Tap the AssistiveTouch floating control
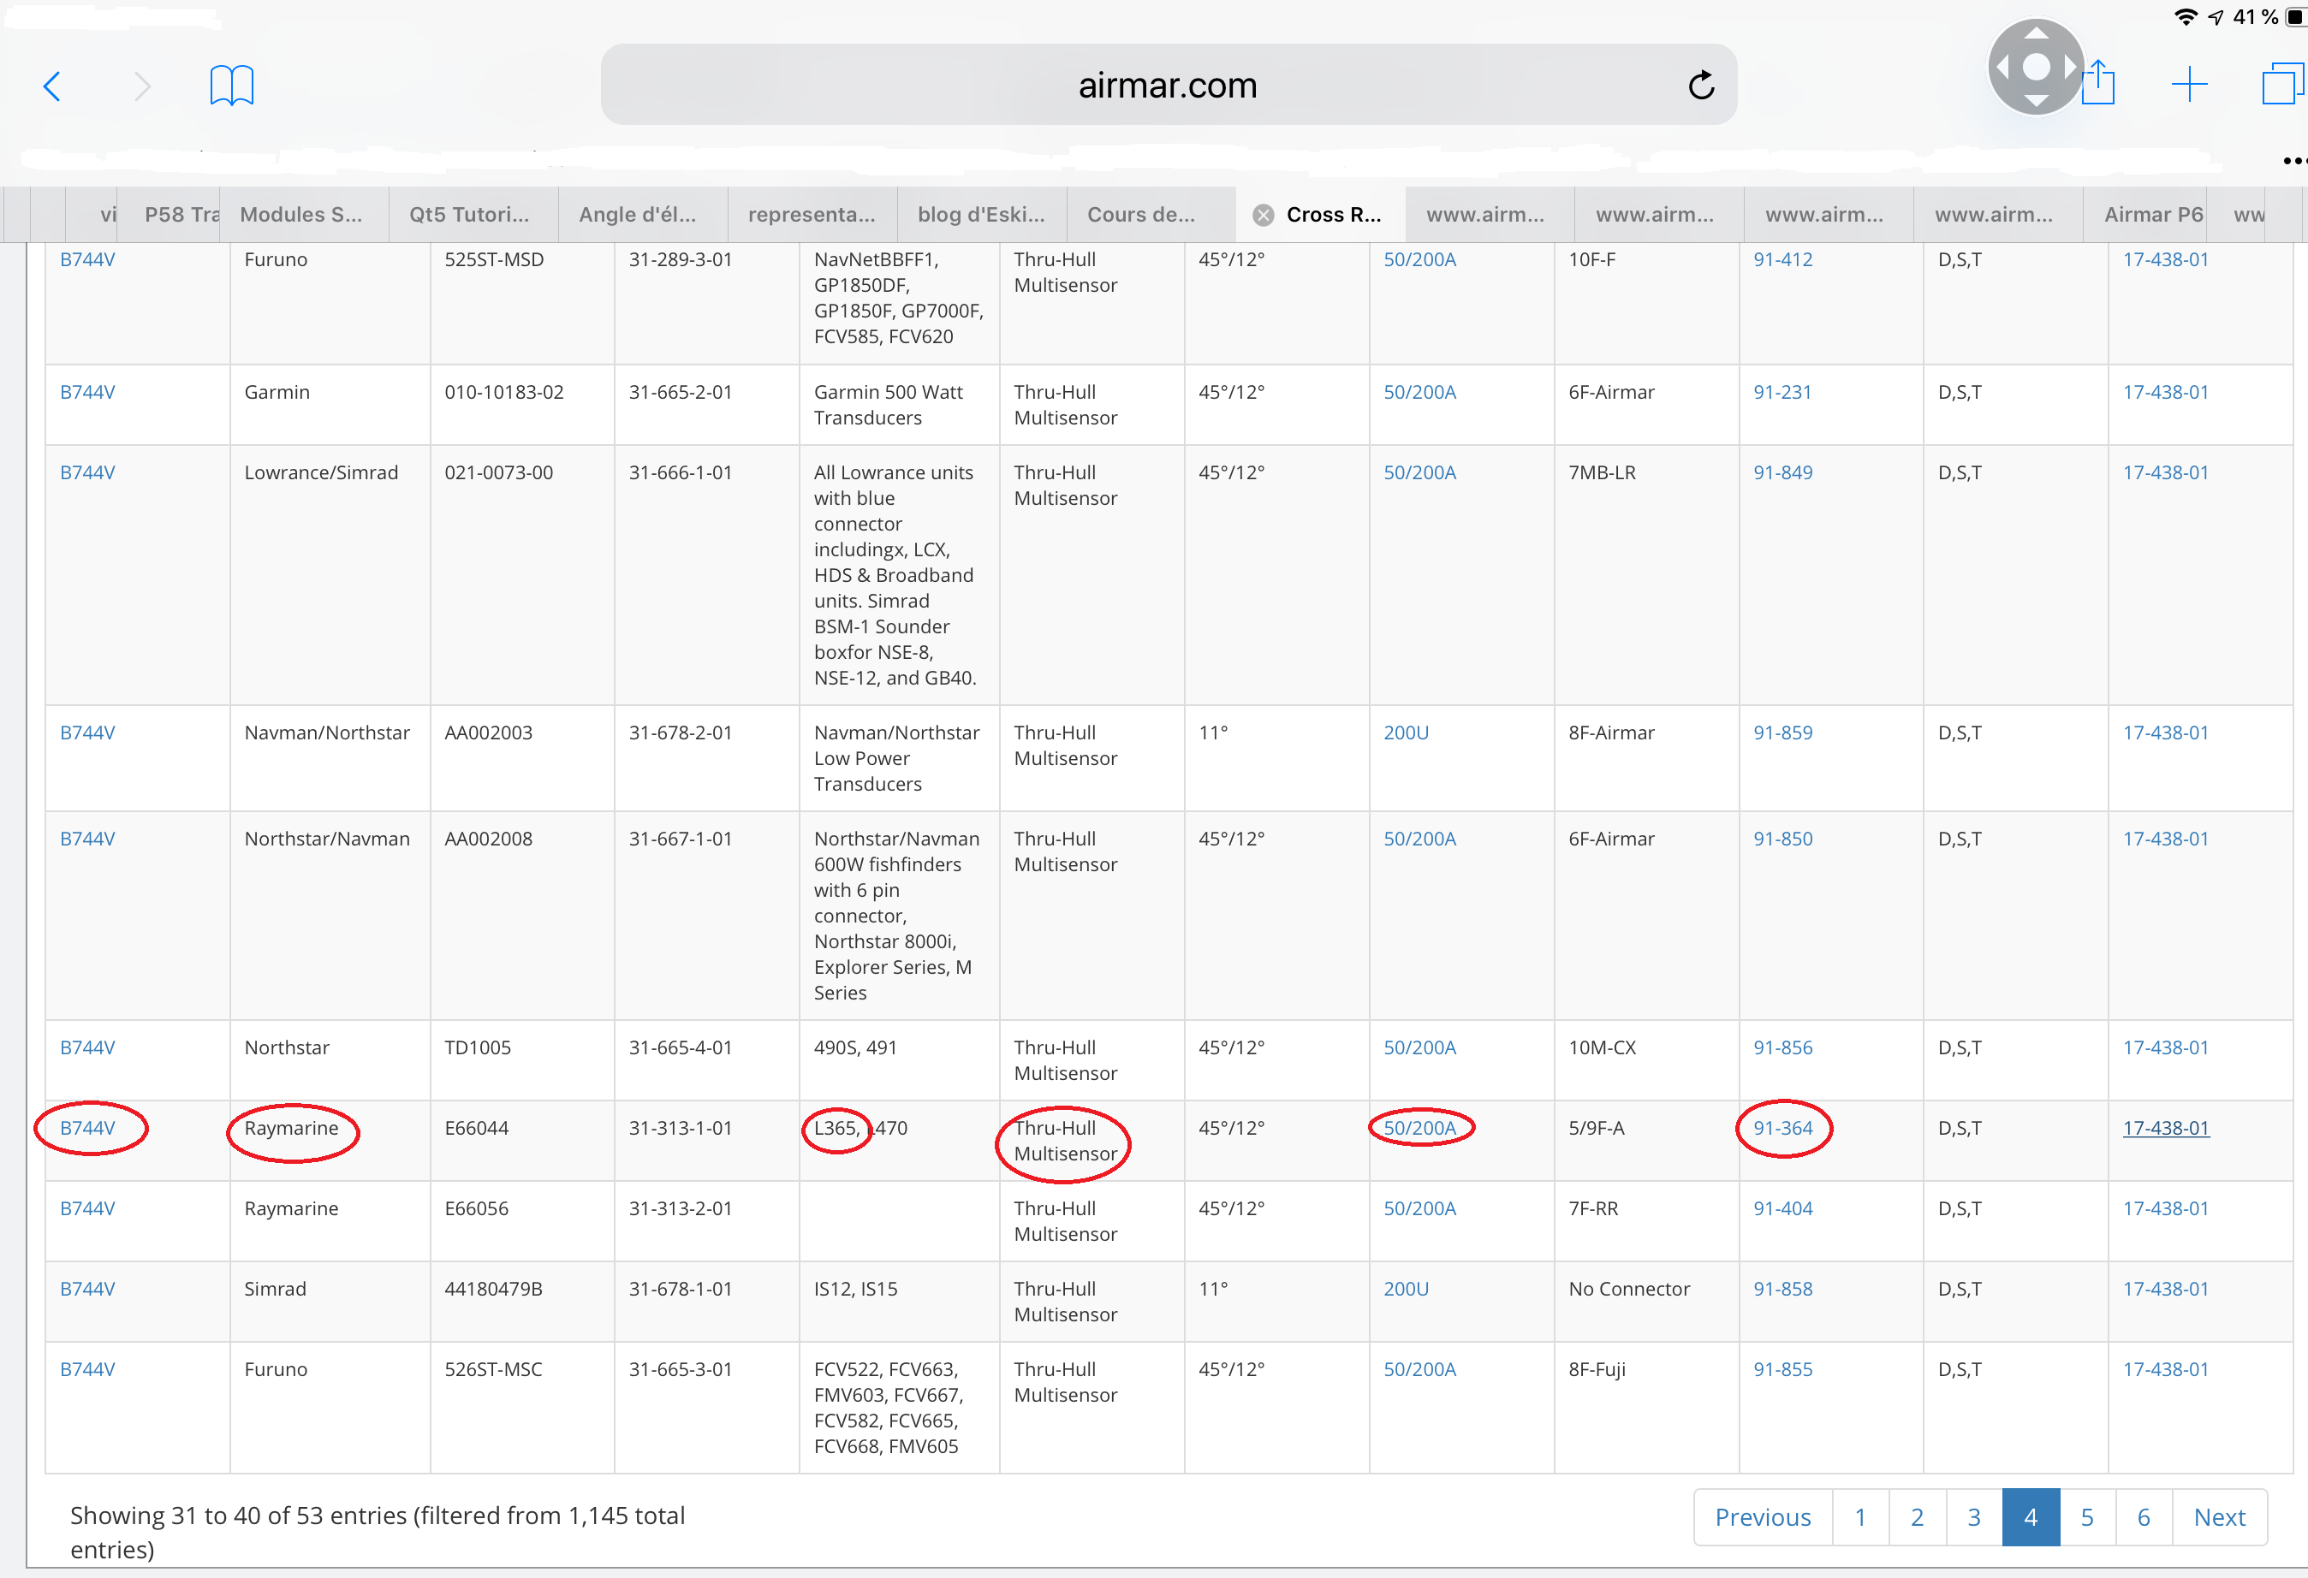This screenshot has height=1578, width=2308. coord(2036,67)
